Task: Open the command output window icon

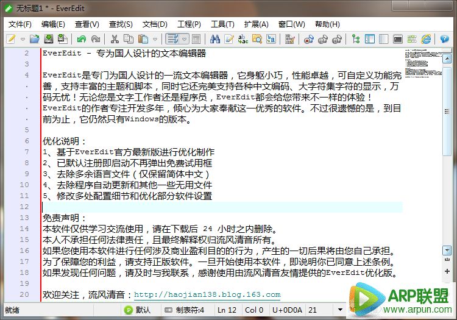Action: (398, 39)
